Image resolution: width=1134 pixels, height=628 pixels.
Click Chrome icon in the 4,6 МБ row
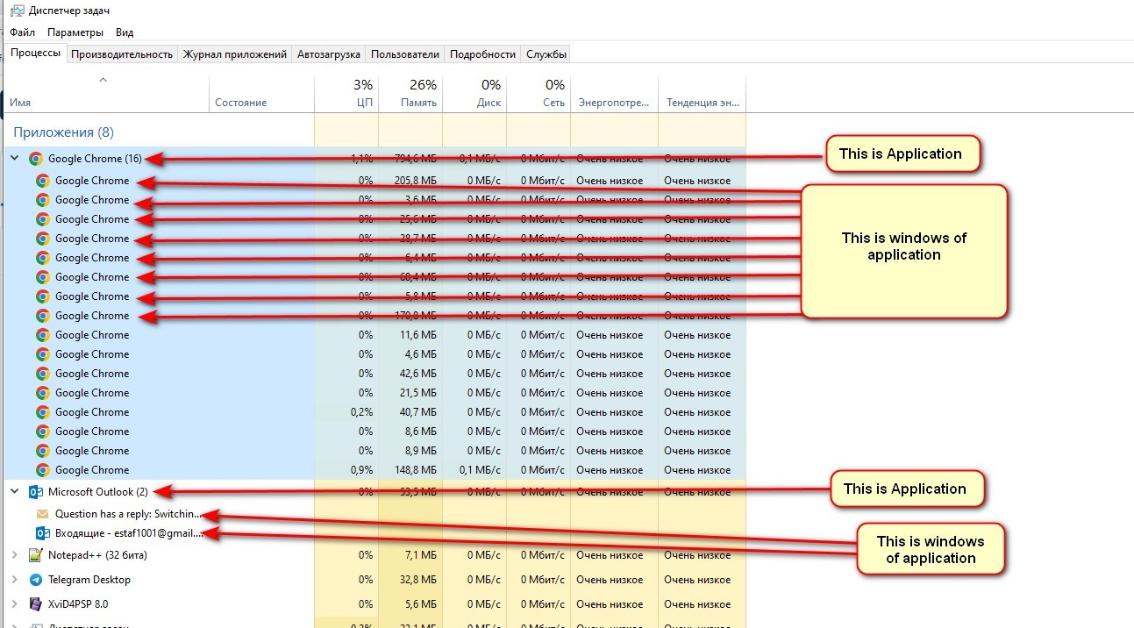[43, 354]
